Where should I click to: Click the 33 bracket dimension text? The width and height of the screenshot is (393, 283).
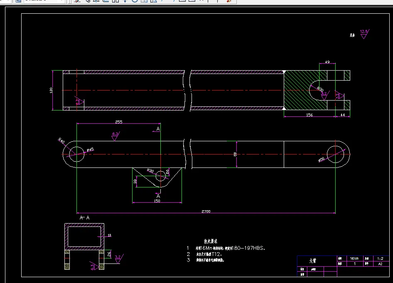click(x=135, y=181)
